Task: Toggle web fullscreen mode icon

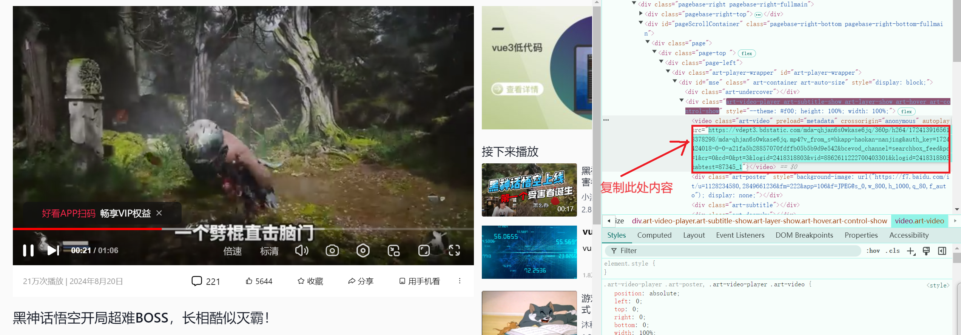Action: coord(424,250)
